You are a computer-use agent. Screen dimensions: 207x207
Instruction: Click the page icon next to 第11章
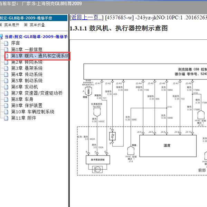(x=6, y=118)
